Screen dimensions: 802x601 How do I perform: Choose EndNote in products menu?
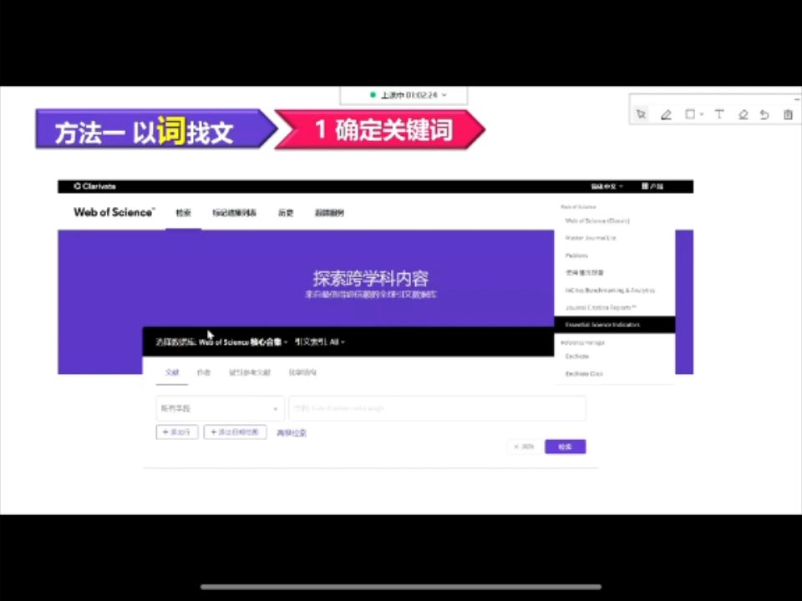pyautogui.click(x=577, y=356)
